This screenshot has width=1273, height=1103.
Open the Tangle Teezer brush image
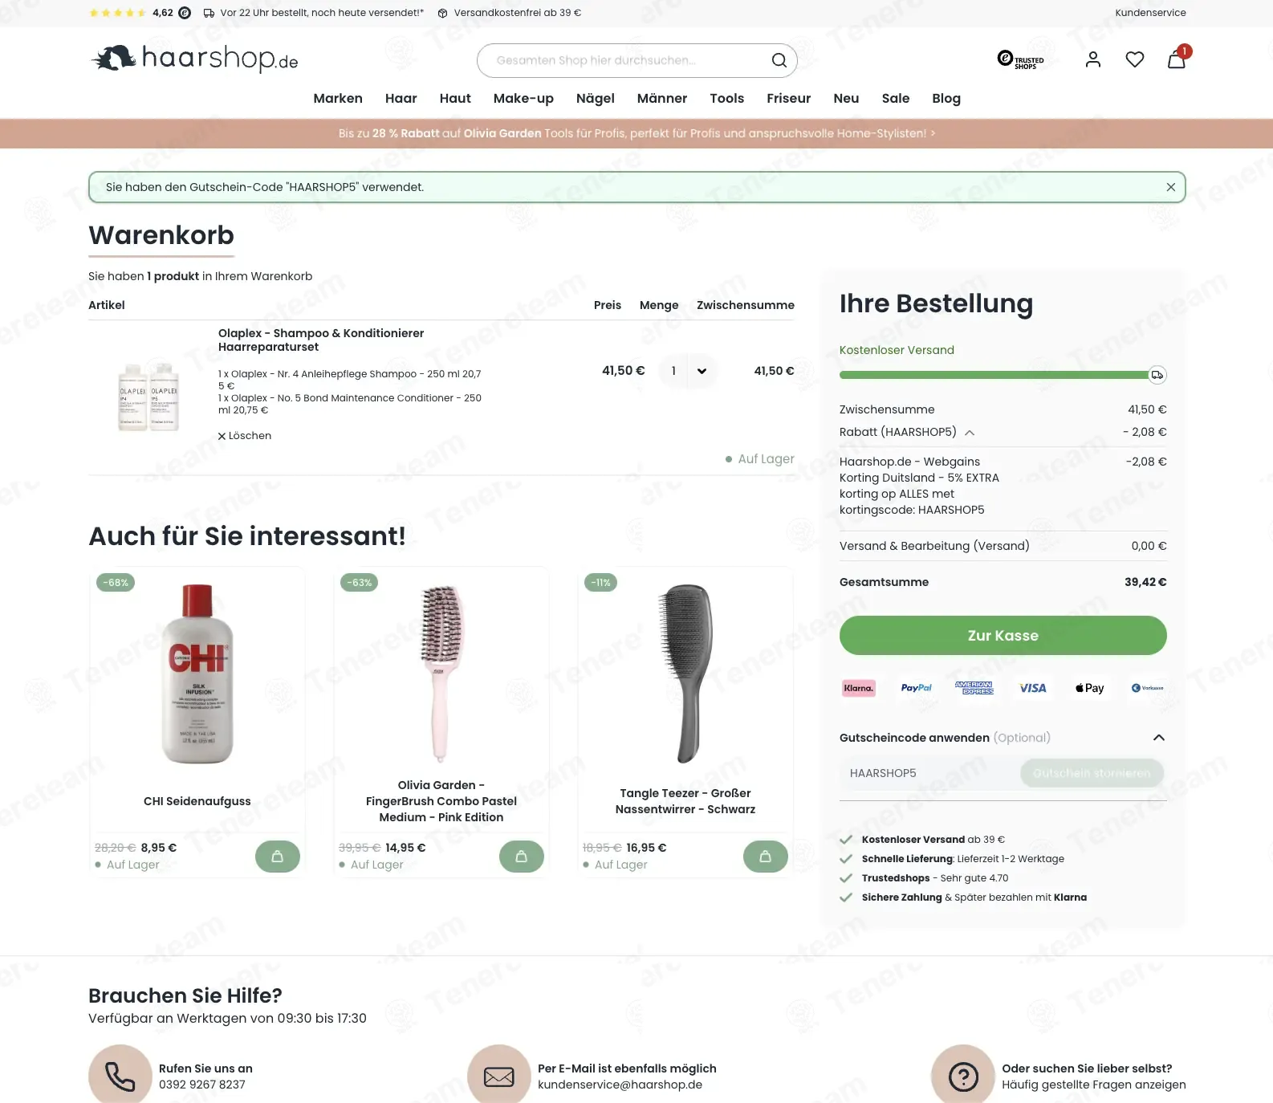685,674
